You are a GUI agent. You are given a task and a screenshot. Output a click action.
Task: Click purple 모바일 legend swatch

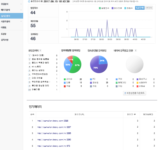(91, 83)
